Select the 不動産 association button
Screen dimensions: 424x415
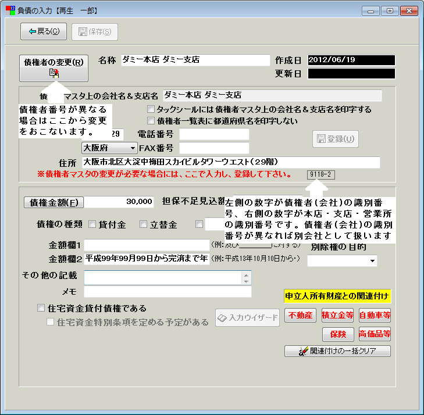pyautogui.click(x=300, y=316)
